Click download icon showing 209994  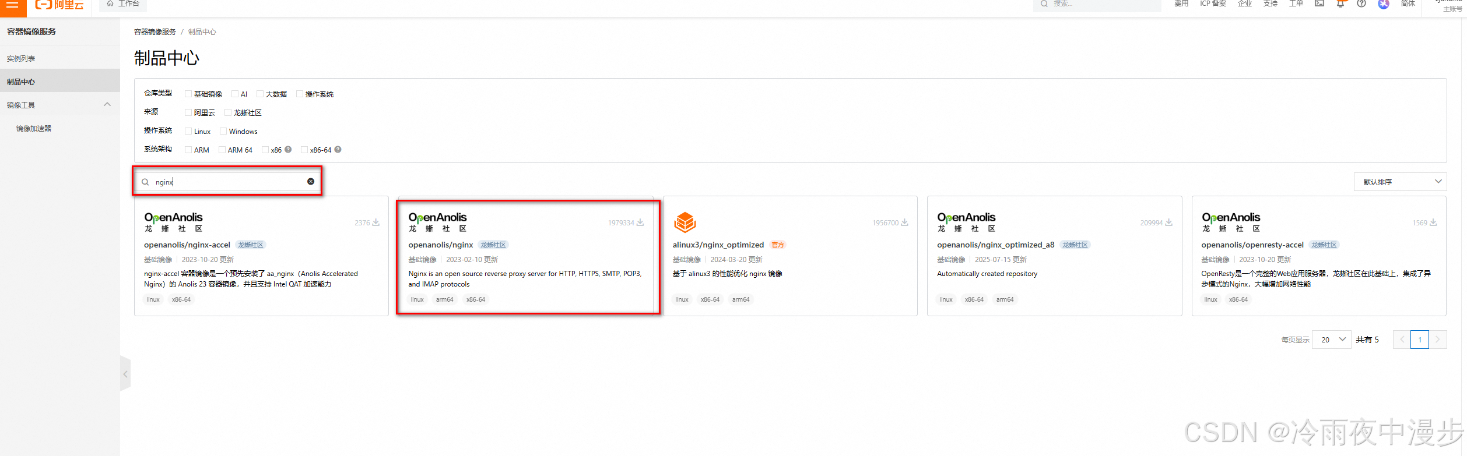pos(1168,222)
